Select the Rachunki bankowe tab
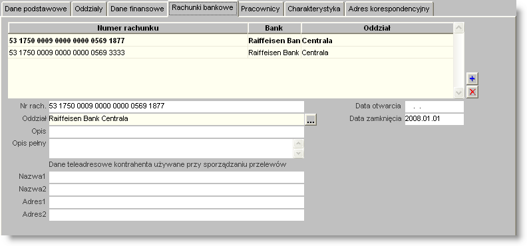The height and width of the screenshot is (246, 527). [203, 8]
